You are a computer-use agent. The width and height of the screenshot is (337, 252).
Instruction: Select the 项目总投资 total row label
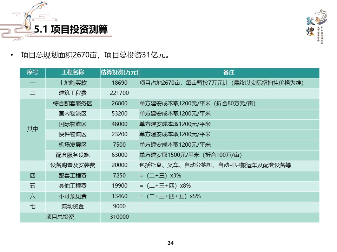pos(60,217)
